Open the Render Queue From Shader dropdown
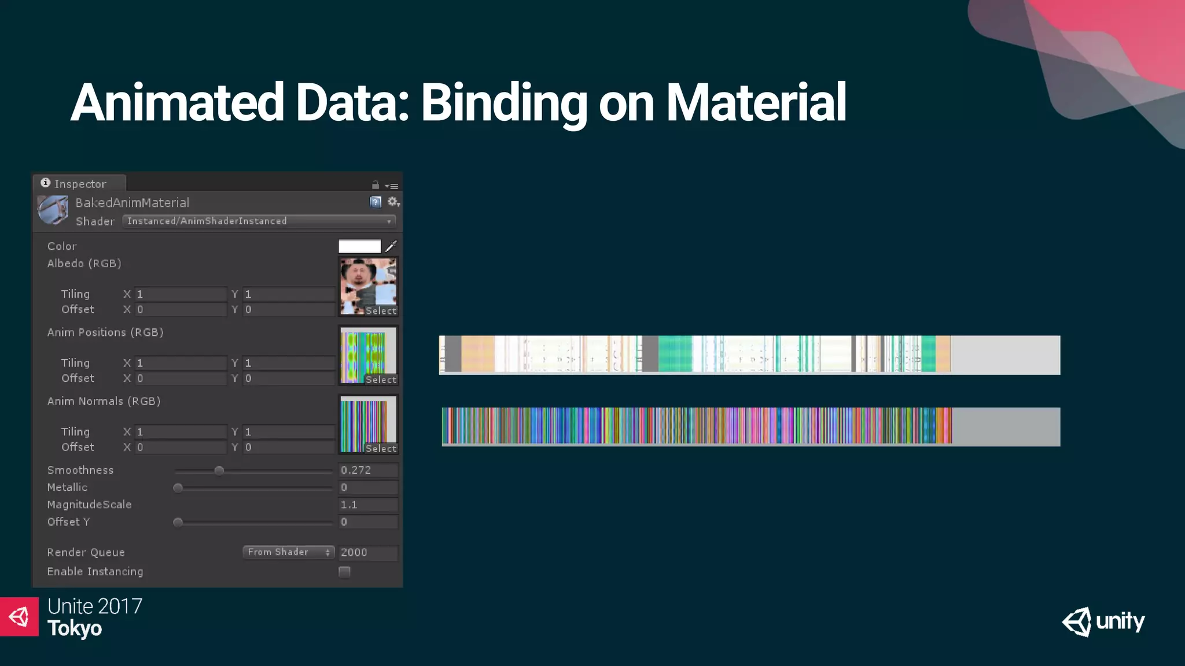Screen dimensions: 1185x666 (x=288, y=552)
